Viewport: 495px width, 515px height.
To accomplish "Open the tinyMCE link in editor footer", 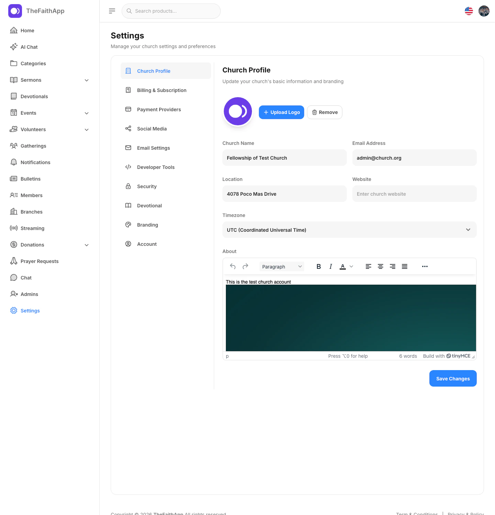I will click(459, 356).
